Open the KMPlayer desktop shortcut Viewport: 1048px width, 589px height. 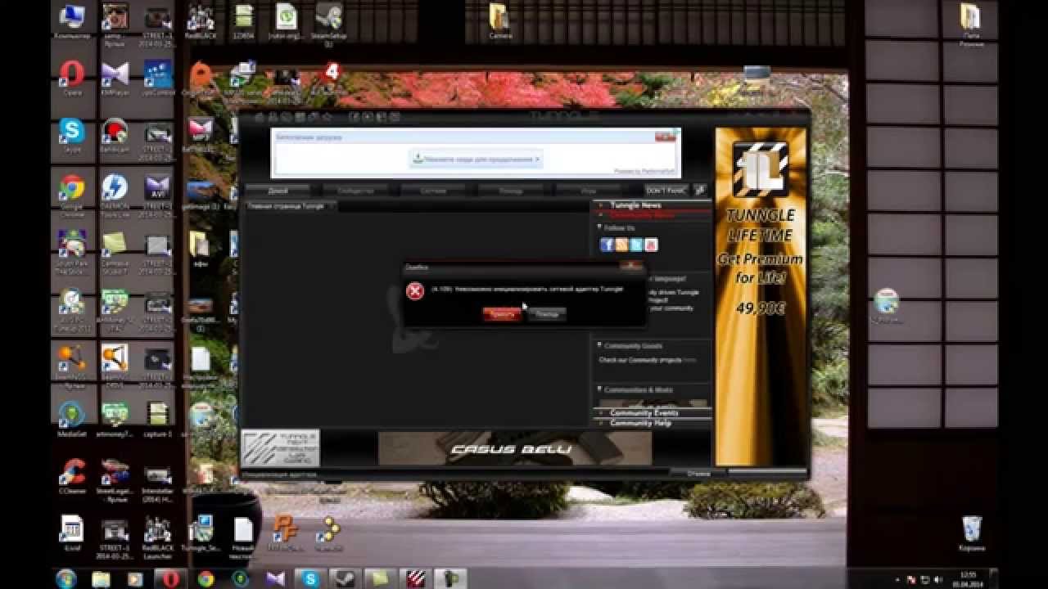click(115, 78)
